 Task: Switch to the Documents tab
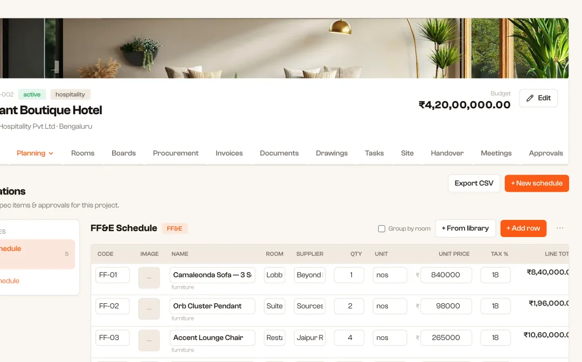279,153
